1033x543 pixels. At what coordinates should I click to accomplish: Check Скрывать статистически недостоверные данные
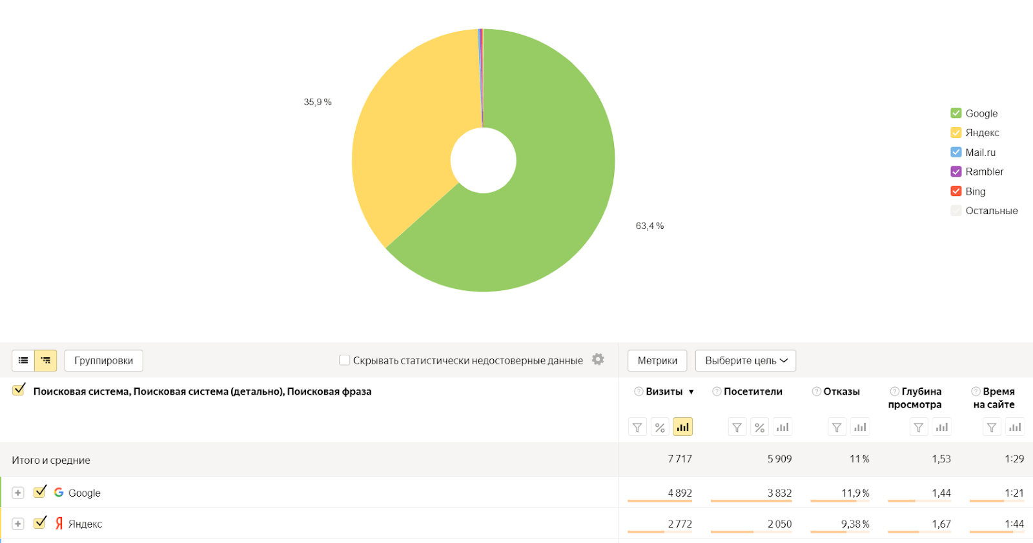click(x=345, y=360)
